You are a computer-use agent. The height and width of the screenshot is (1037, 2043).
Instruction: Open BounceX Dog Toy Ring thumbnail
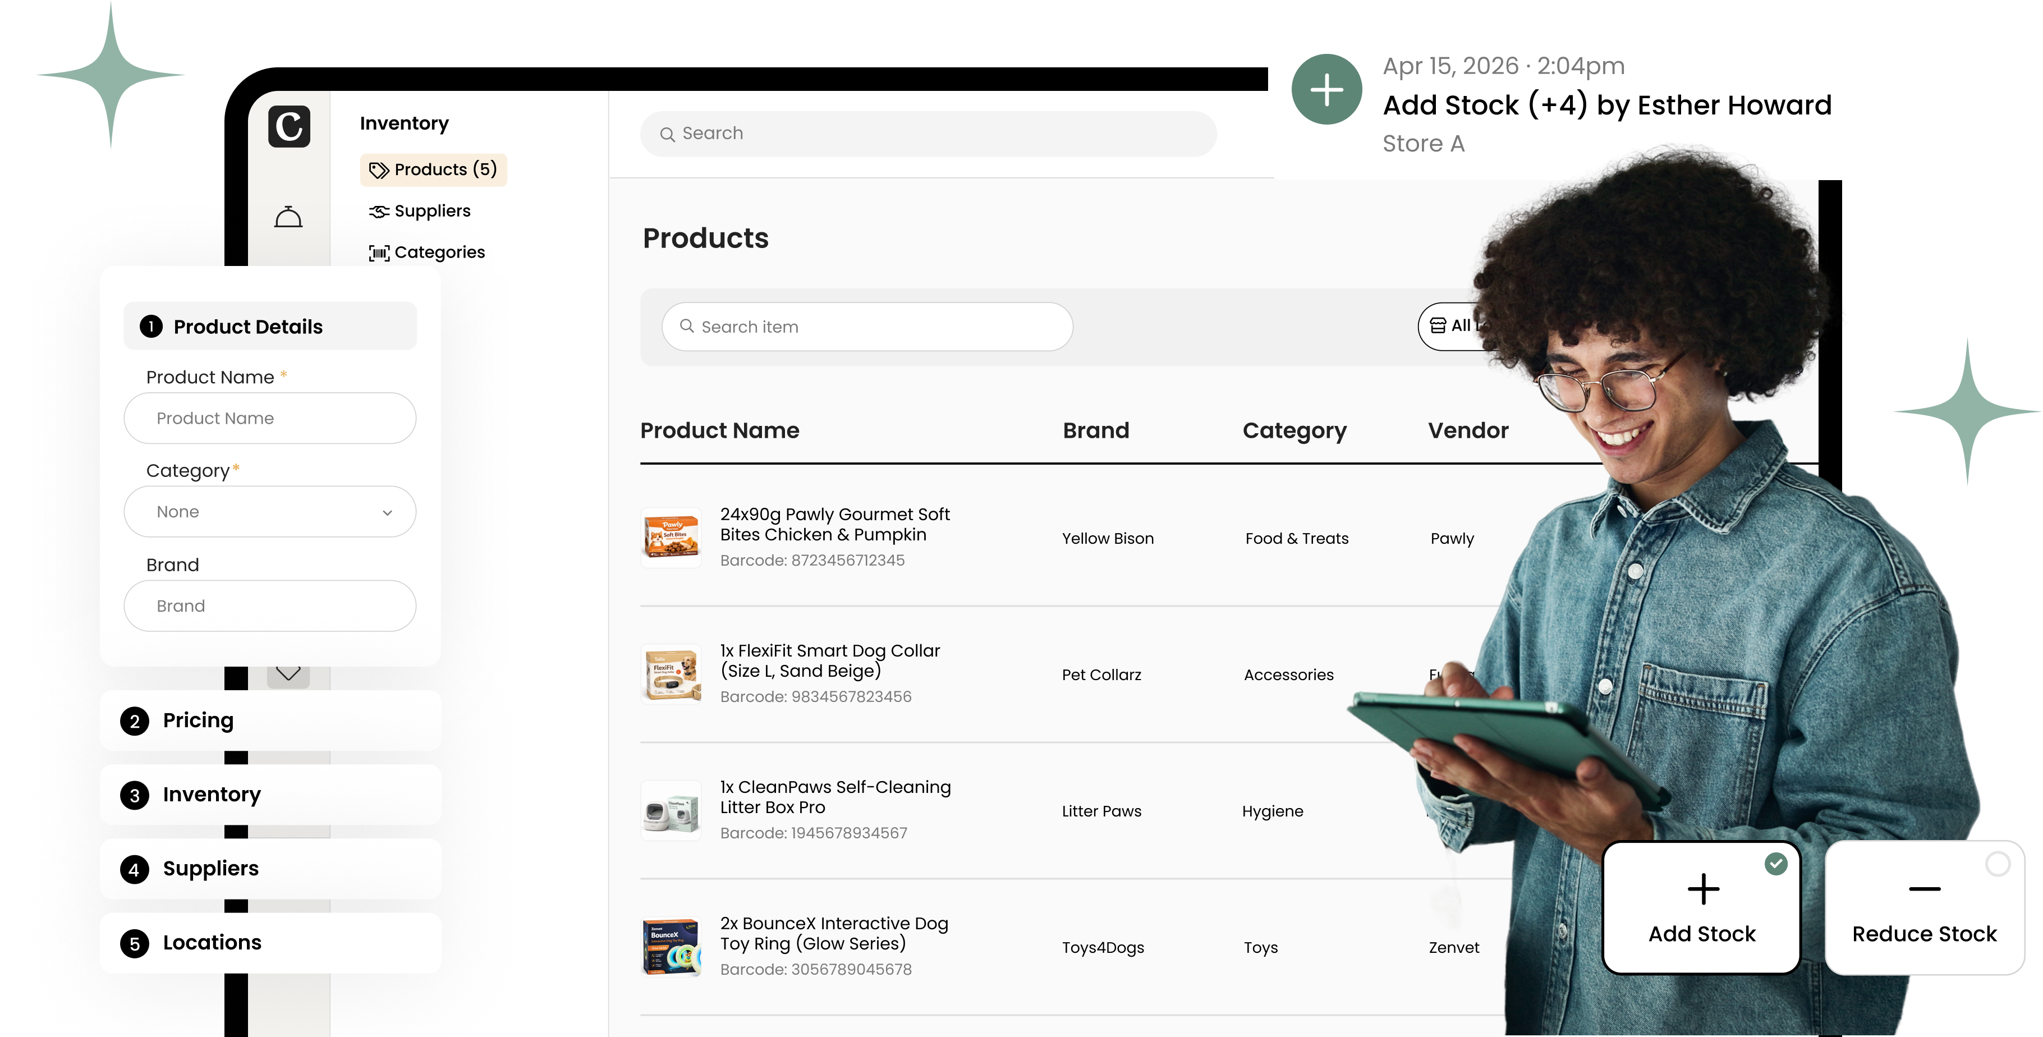(671, 947)
